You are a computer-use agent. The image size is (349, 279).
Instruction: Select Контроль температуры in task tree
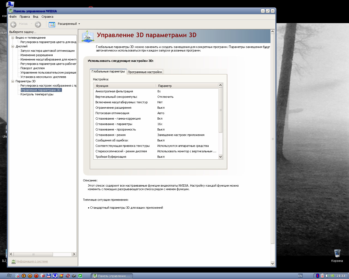[x=37, y=94]
